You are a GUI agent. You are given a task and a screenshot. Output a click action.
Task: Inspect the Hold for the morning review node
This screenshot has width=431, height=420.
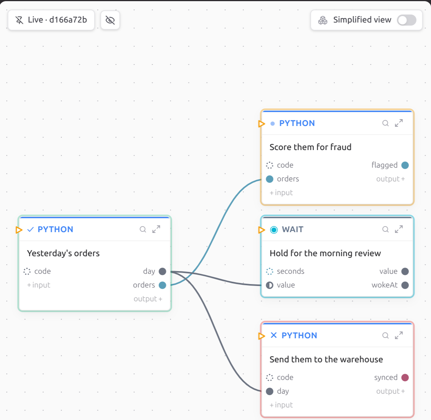[385, 229]
